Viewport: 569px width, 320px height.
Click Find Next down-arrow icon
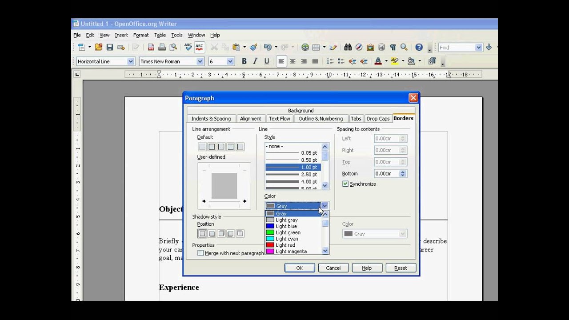[x=489, y=47]
